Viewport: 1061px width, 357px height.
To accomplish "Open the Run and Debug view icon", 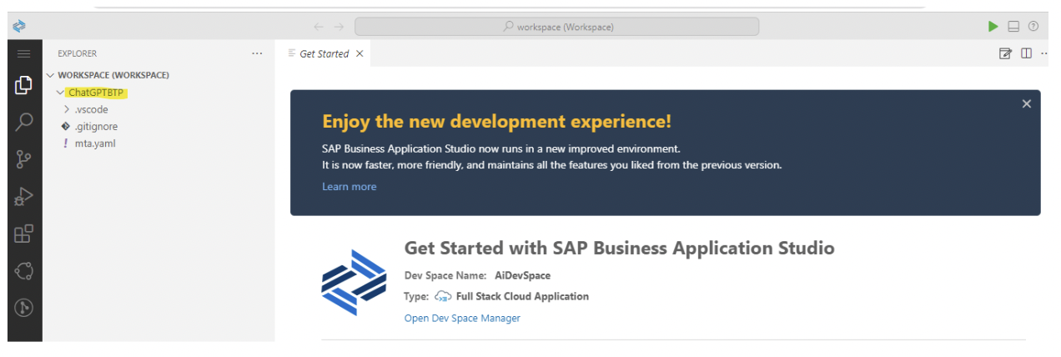I will point(24,197).
